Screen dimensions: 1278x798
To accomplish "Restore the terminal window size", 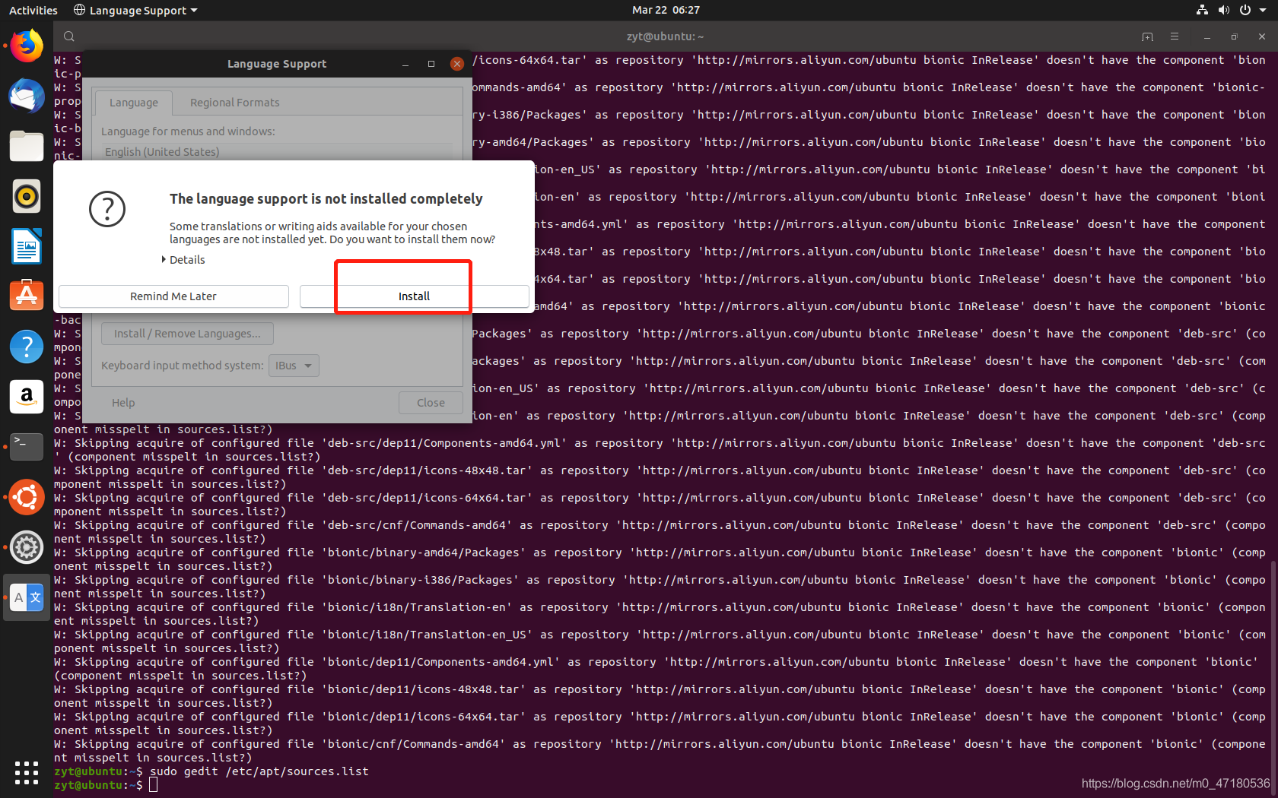I will coord(1234,36).
